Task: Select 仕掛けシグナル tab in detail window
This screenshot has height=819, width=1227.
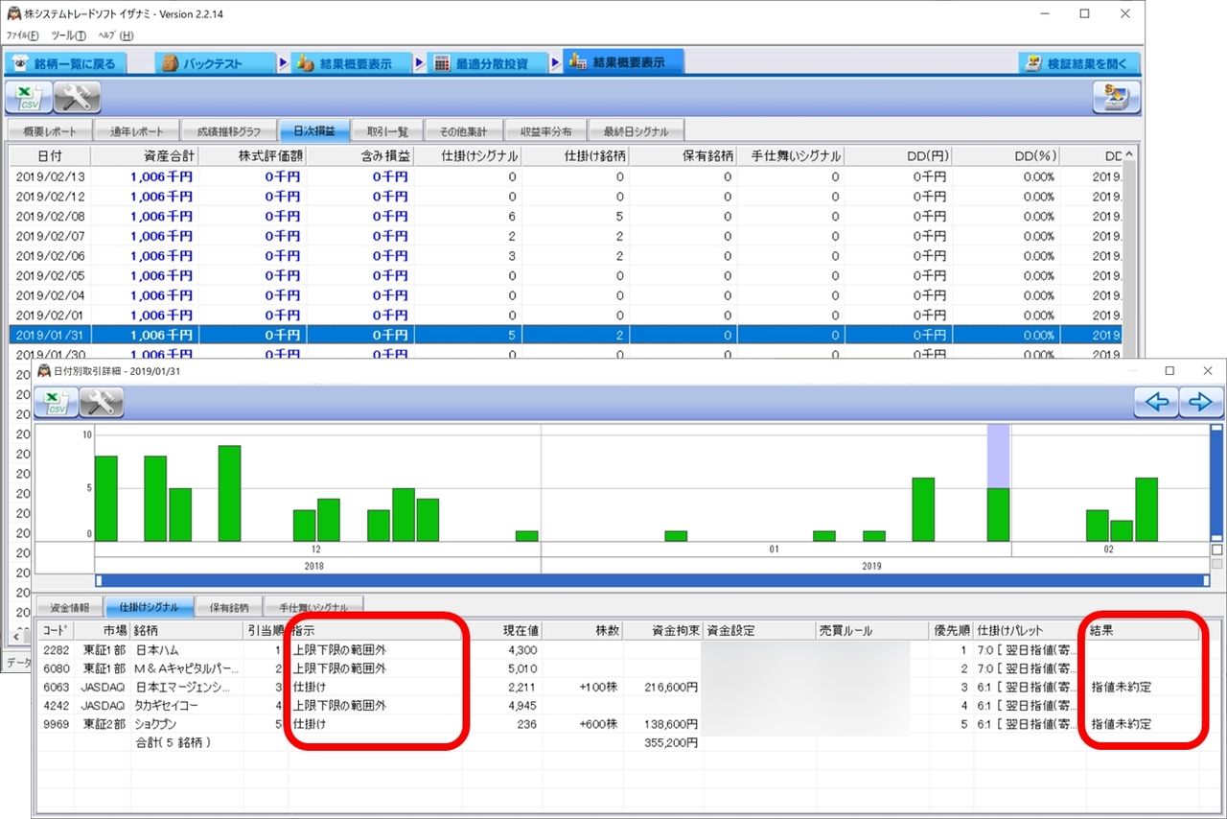Action: [150, 607]
